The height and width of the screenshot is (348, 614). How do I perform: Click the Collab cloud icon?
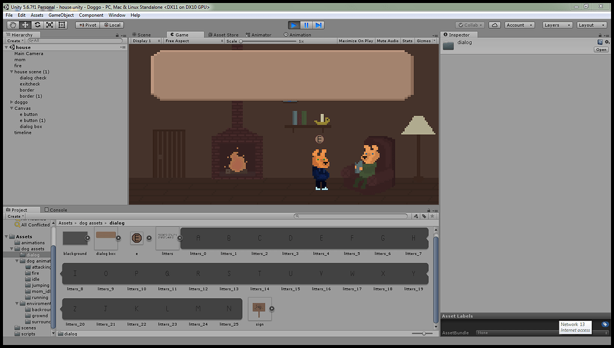(495, 25)
